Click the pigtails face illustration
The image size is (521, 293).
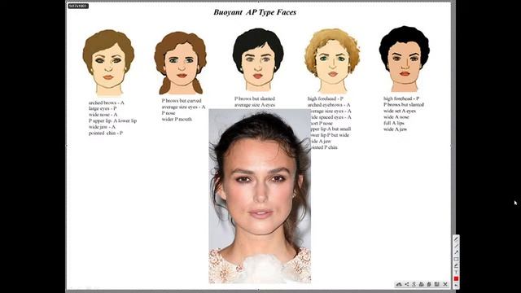click(181, 63)
